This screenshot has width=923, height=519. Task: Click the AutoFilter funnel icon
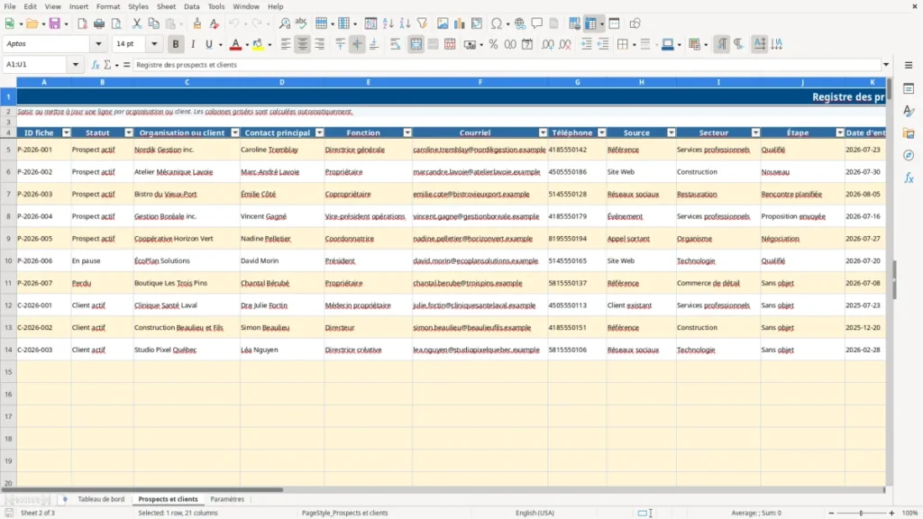pos(422,23)
